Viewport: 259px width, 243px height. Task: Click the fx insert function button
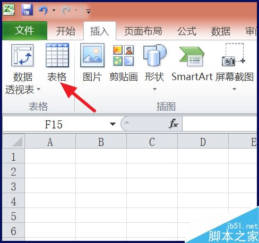tap(173, 124)
